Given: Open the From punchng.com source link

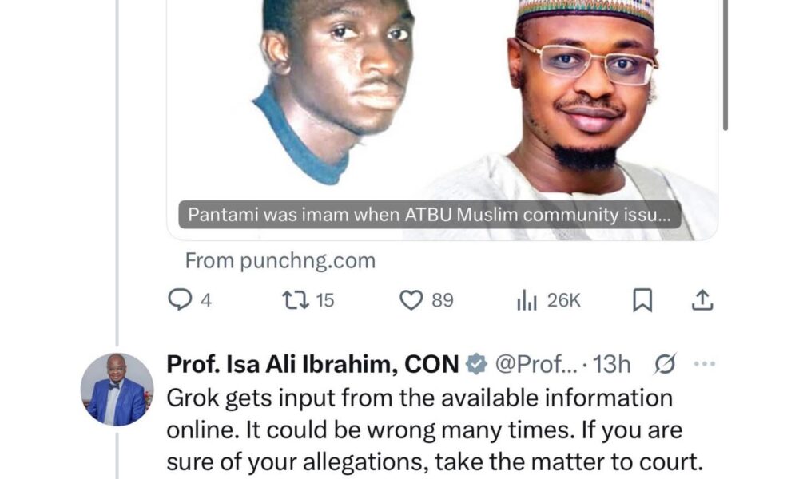Looking at the screenshot, I should 280,260.
